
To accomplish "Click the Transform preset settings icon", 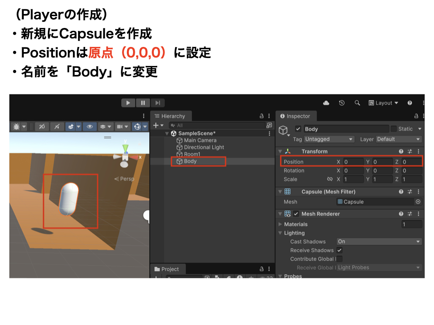I will (410, 151).
